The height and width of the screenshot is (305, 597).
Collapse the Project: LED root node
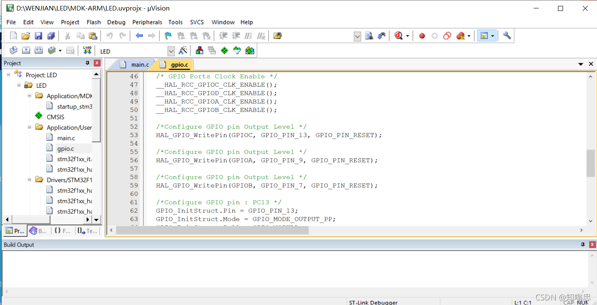[x=8, y=74]
